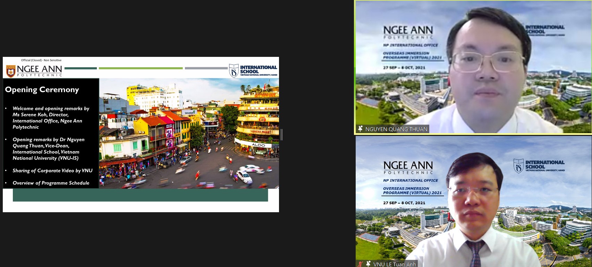Click the International School shield logo on the slide
Image resolution: width=592 pixels, height=267 pixels.
click(234, 70)
